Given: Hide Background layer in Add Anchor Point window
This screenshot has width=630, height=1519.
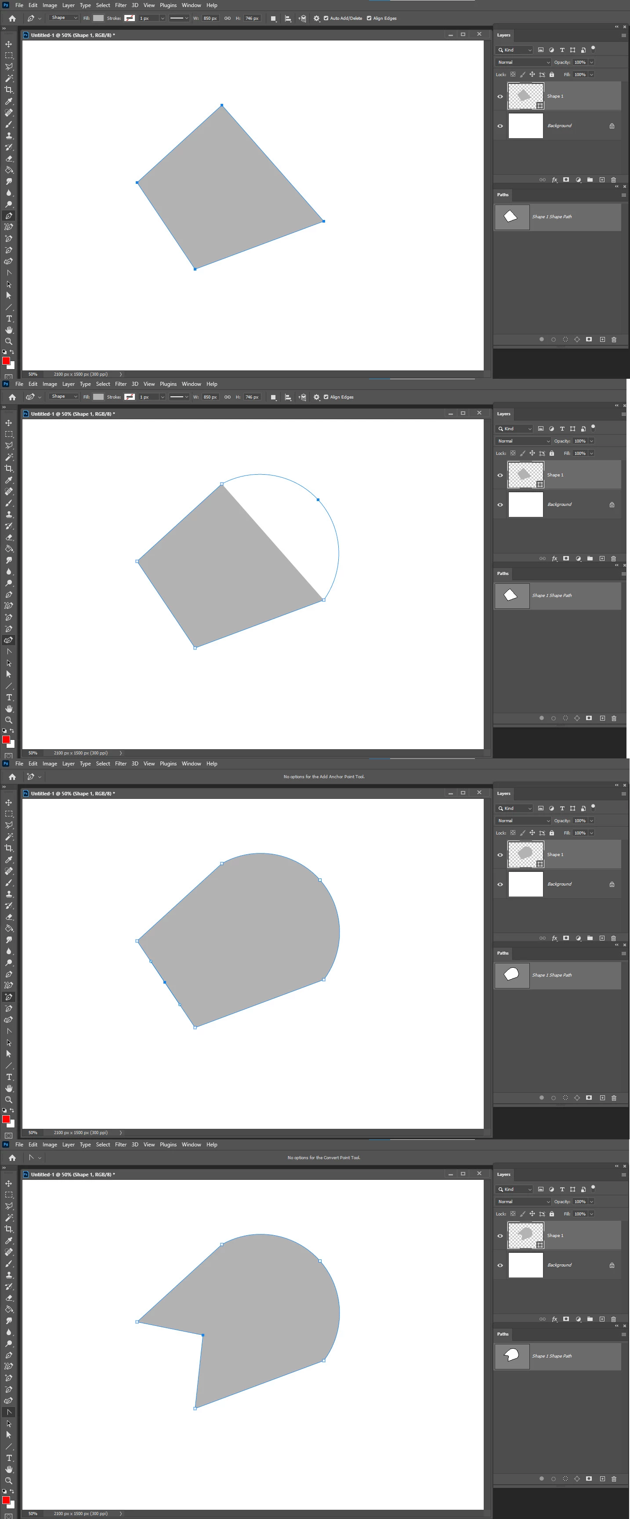Looking at the screenshot, I should [x=500, y=885].
